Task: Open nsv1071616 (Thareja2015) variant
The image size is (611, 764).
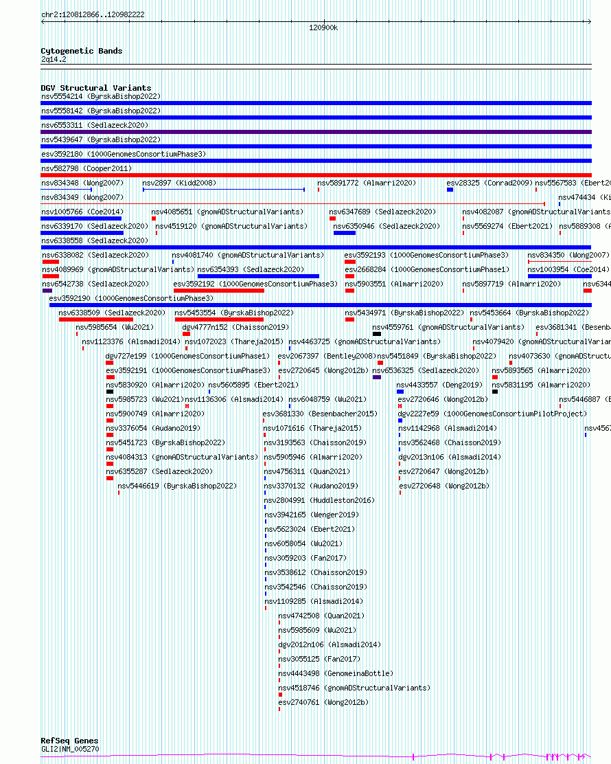Action: pos(312,428)
